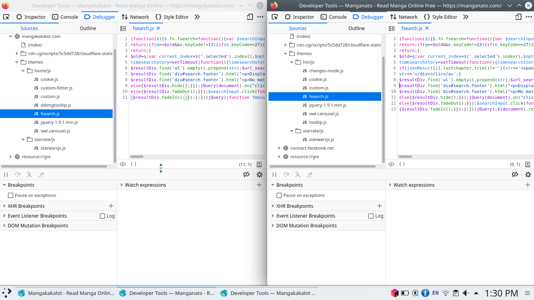The width and height of the screenshot is (534, 300).
Task: Close fsearch.js tab in Manganato debugger
Action: click(x=427, y=28)
